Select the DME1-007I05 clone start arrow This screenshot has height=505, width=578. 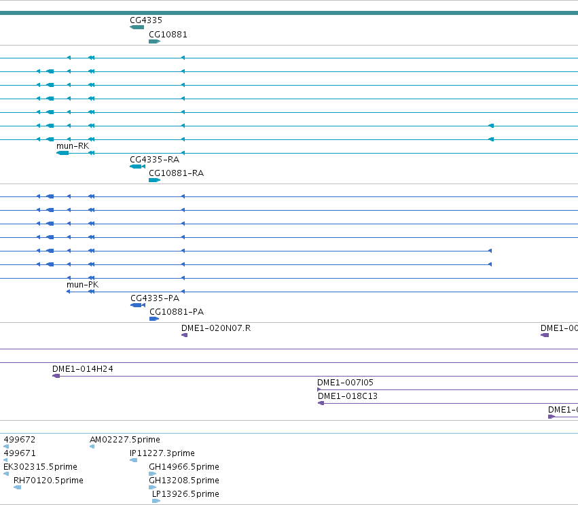(x=319, y=389)
